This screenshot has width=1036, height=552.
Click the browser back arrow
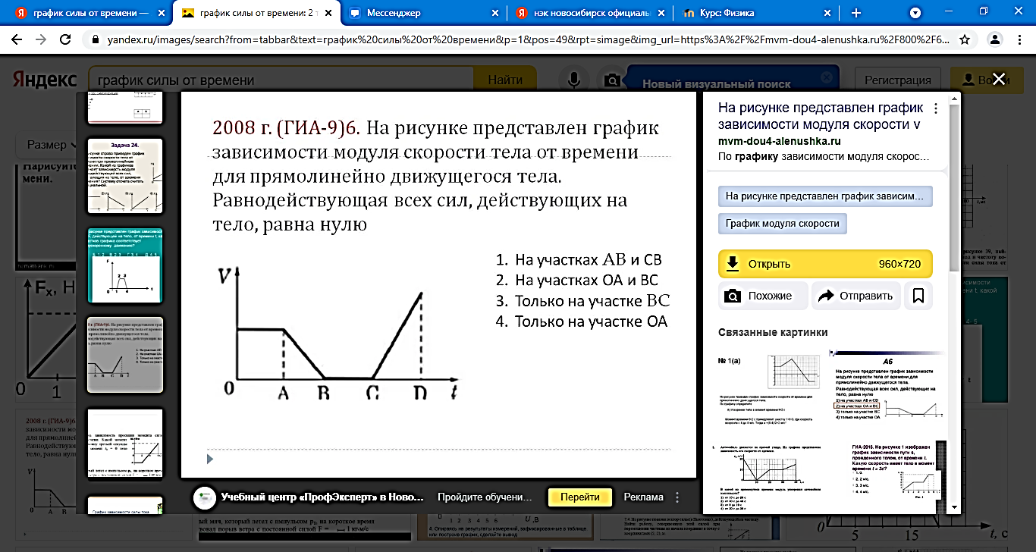tap(17, 39)
